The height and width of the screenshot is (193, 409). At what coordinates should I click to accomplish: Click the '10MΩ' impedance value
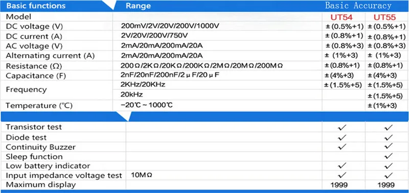pos(142,175)
